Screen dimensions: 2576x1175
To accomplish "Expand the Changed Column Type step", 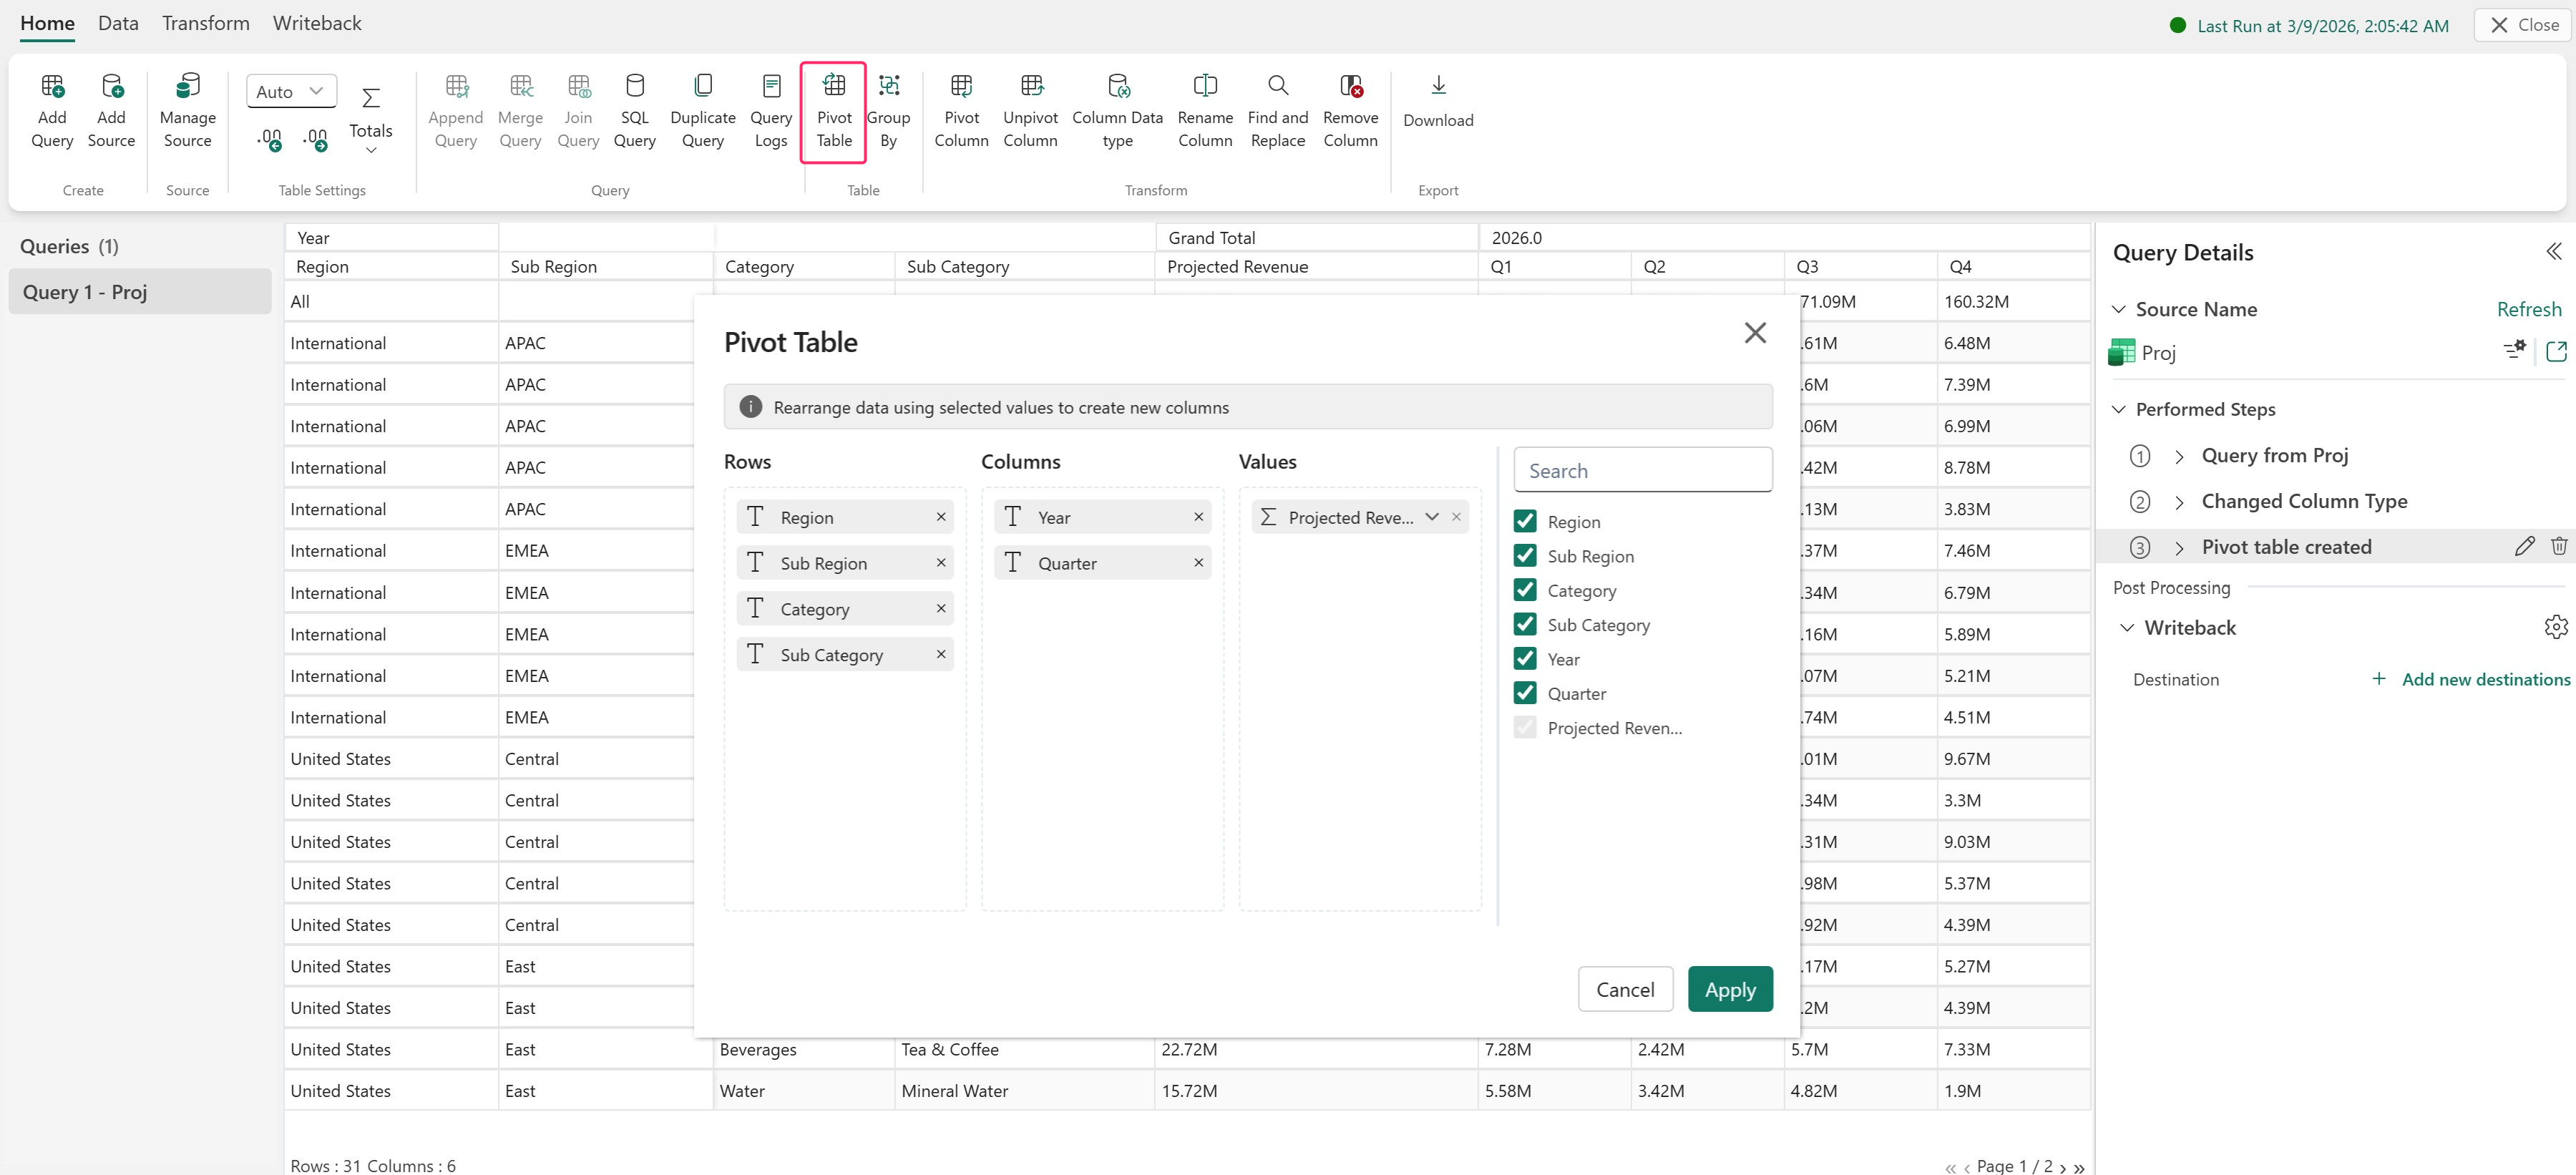I will coord(2179,502).
